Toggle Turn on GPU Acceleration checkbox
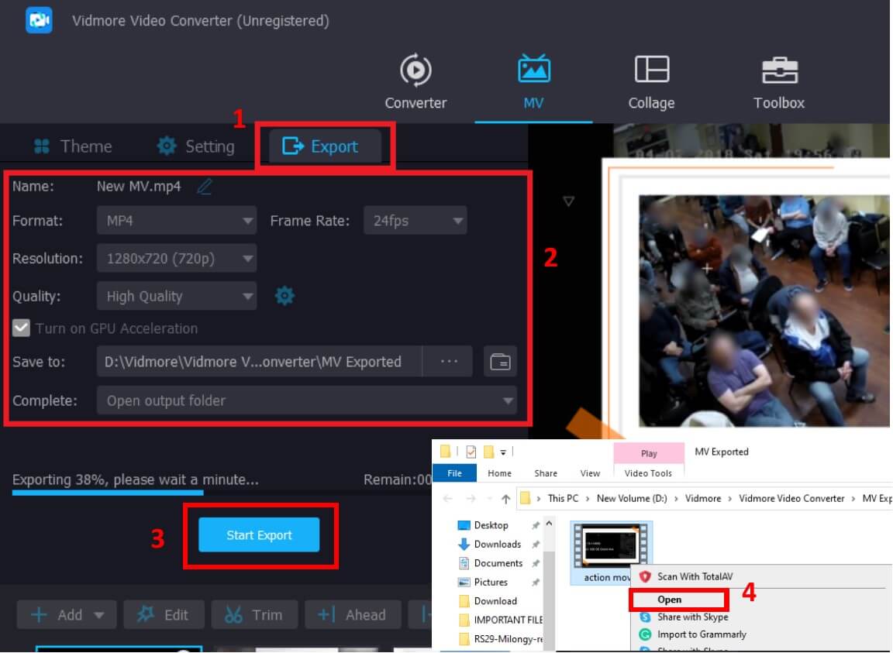Viewport: 893px width, 653px height. coord(21,328)
